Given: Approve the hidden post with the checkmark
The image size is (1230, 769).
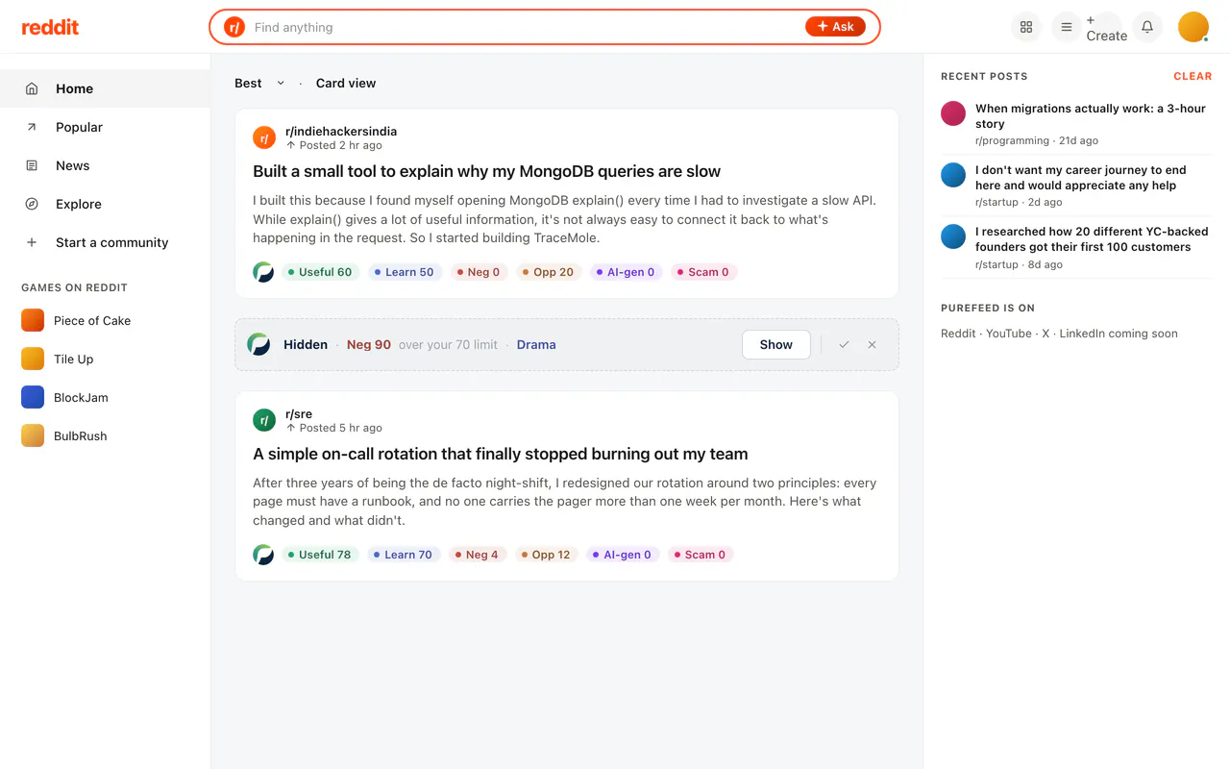Looking at the screenshot, I should pos(844,344).
